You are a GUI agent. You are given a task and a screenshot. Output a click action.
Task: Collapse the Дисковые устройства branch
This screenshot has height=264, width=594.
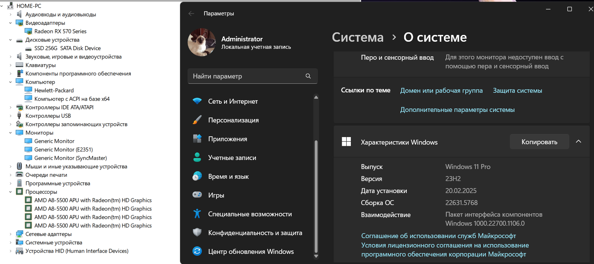(x=11, y=40)
